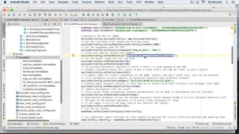Click the examples breadcrumb in navigation bar

click(x=108, y=20)
